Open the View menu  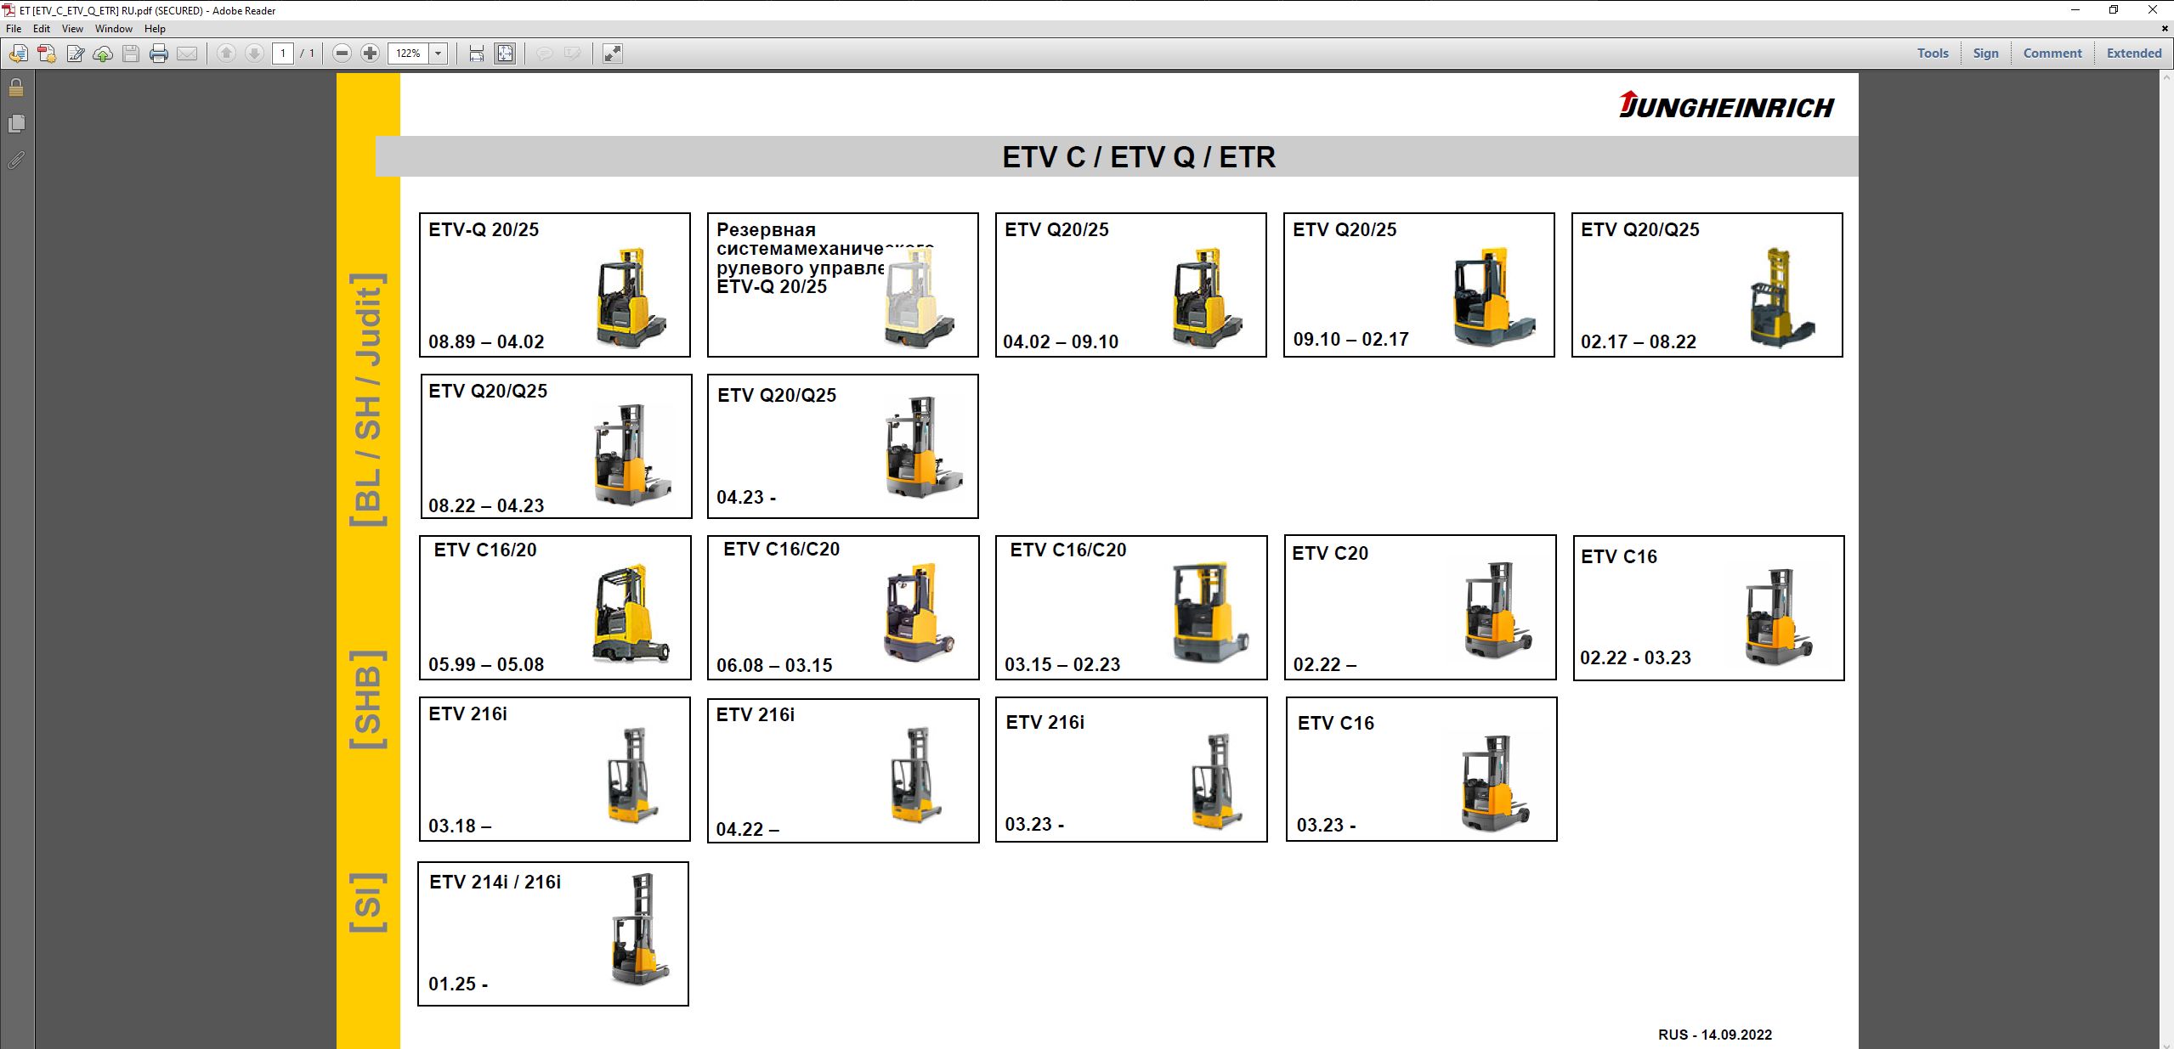tap(72, 28)
